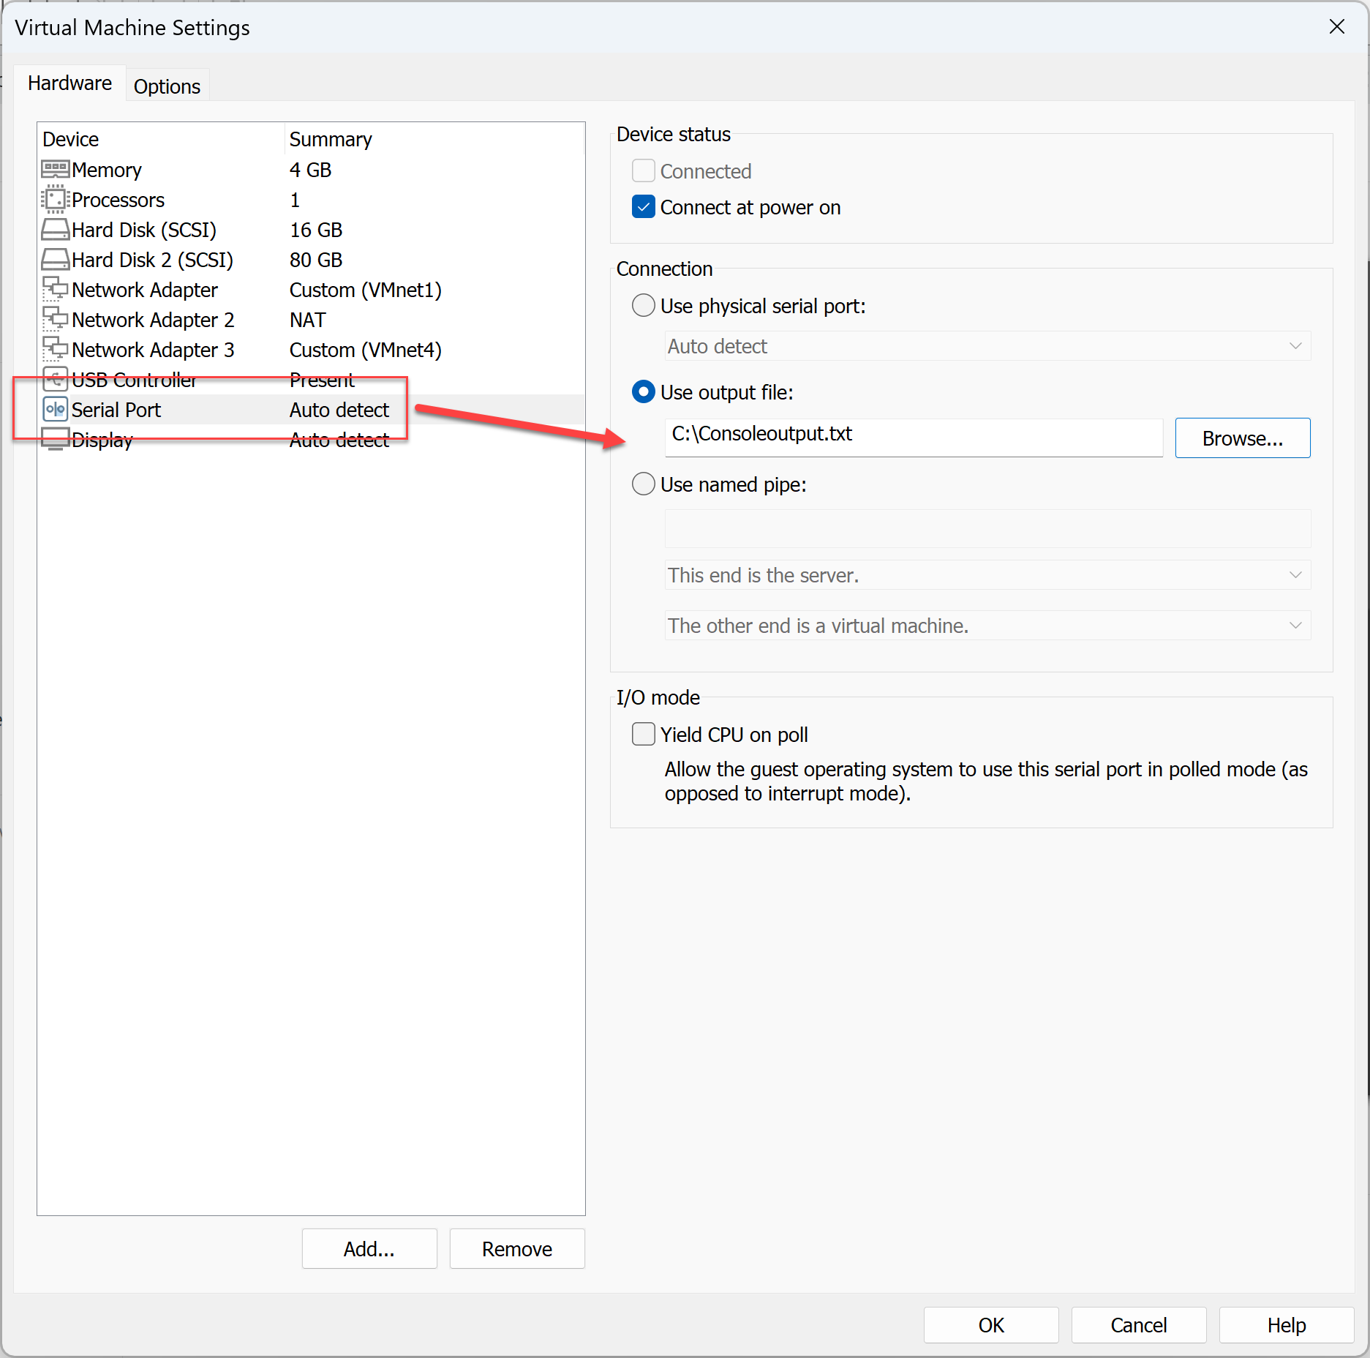This screenshot has height=1358, width=1370.
Task: Select the USB Controller icon
Action: 54,380
